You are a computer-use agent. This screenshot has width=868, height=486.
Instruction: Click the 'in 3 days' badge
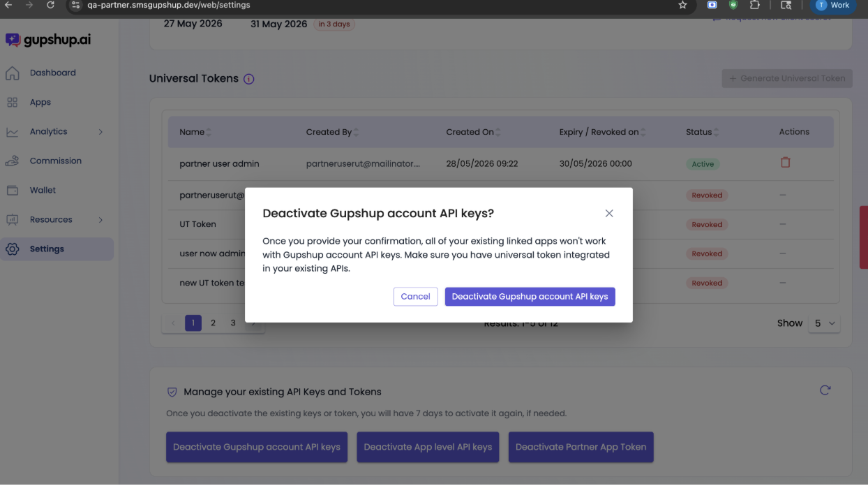[x=334, y=24]
